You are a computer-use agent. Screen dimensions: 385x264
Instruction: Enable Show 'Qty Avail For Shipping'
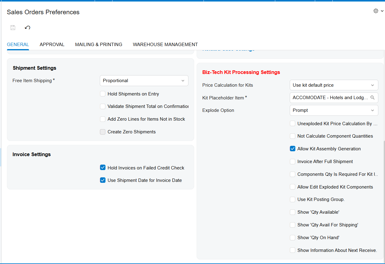tap(292, 225)
